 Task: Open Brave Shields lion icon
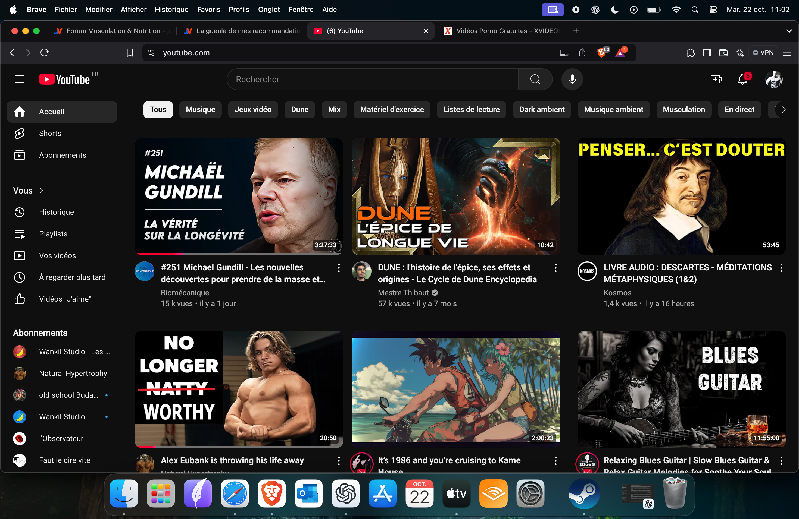point(602,53)
